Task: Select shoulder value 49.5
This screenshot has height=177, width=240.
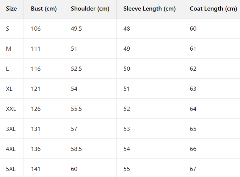Action: (76, 29)
